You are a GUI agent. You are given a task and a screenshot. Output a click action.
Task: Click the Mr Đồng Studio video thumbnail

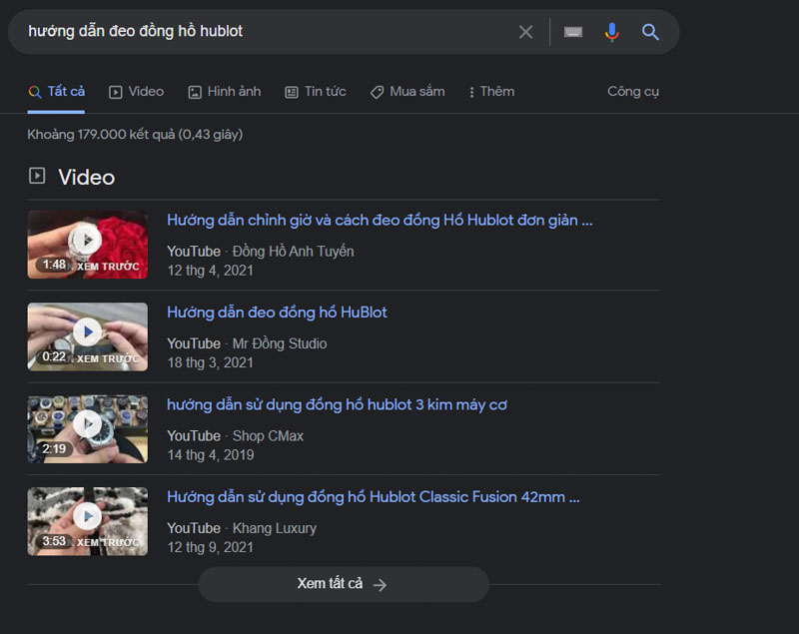pos(87,336)
